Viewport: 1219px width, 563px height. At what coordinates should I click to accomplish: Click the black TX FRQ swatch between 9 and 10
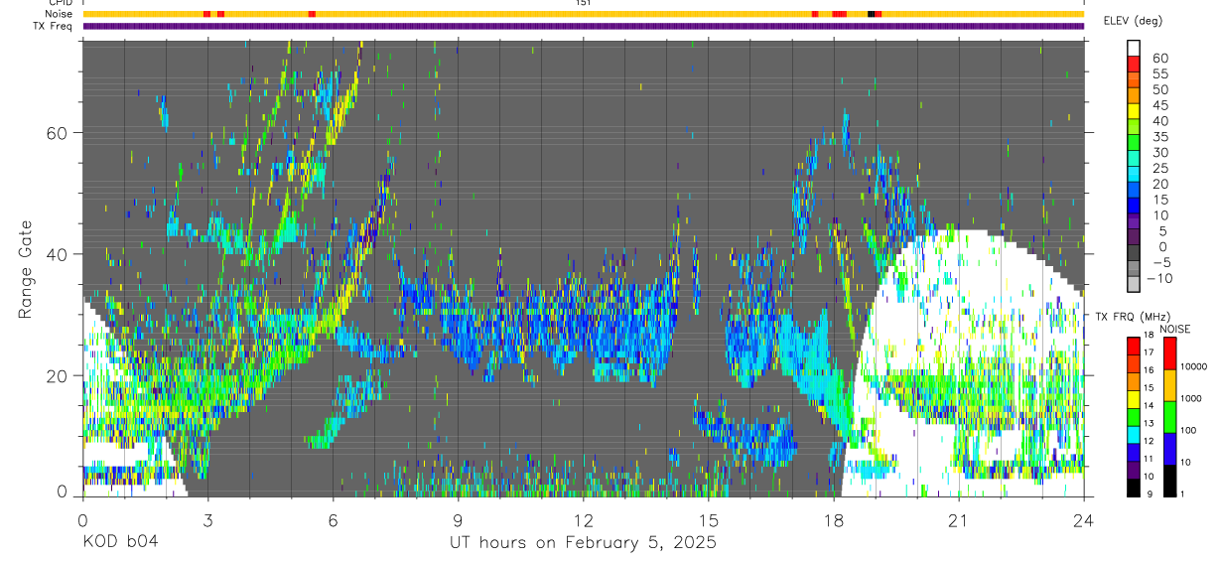click(1134, 487)
